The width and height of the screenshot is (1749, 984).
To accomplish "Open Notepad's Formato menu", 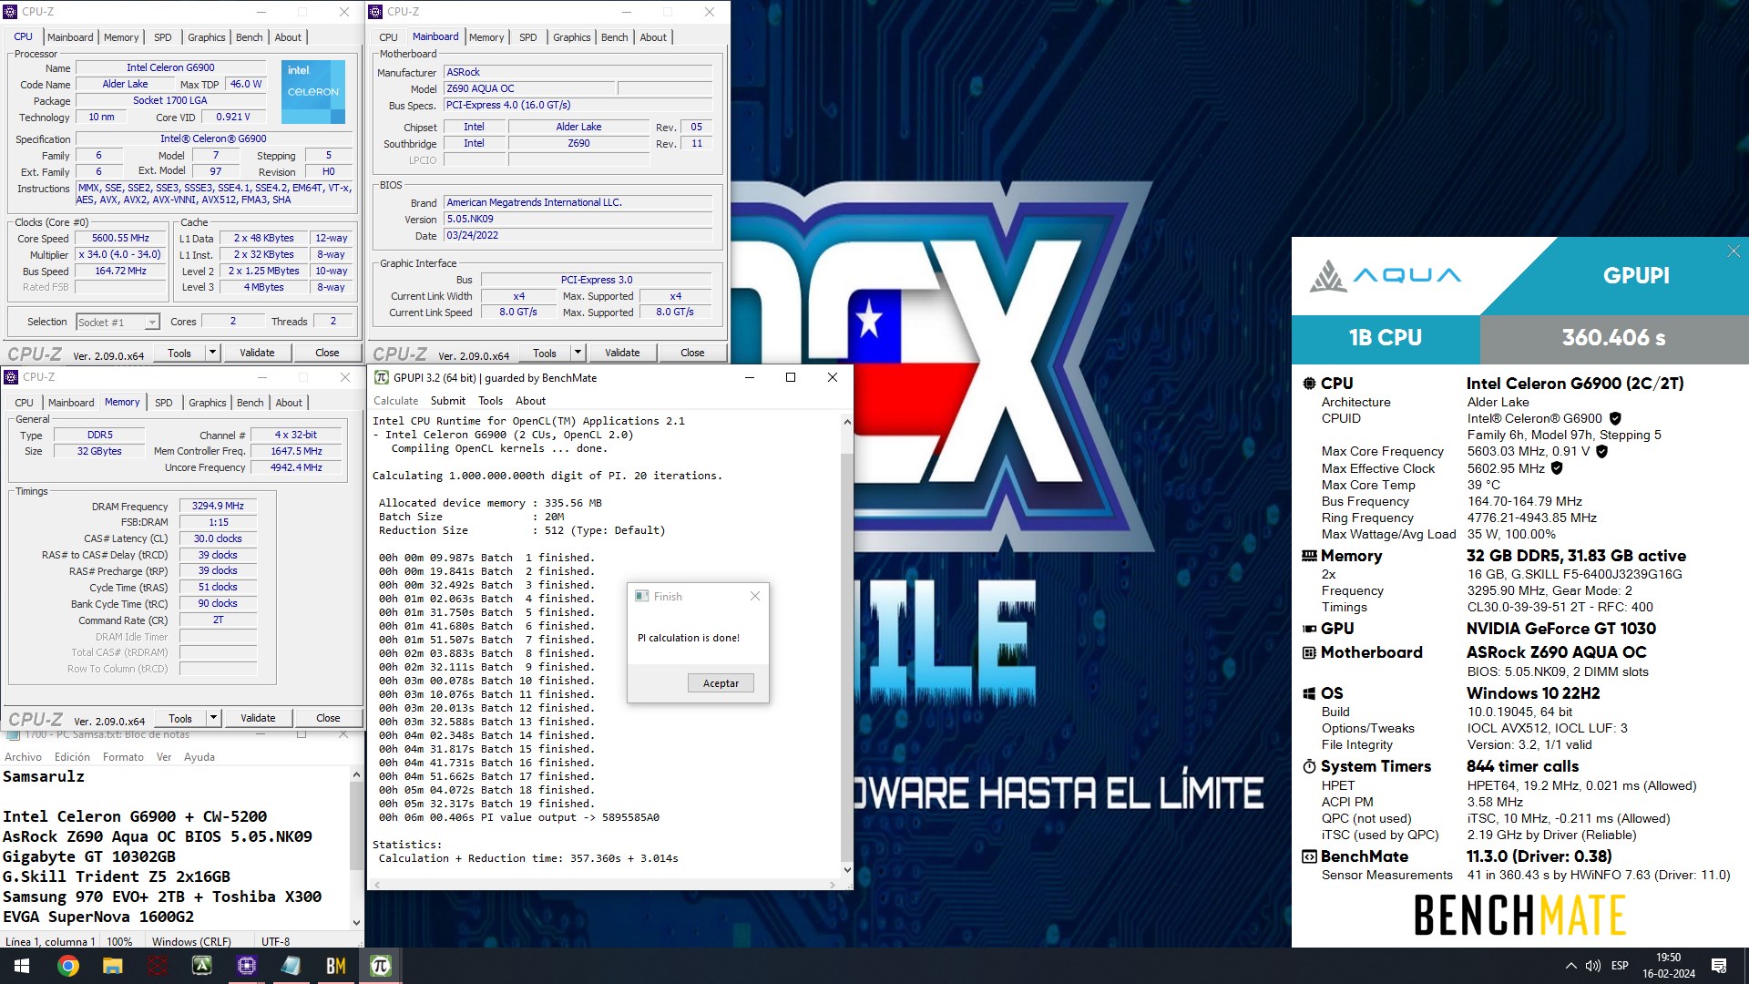I will pyautogui.click(x=123, y=757).
